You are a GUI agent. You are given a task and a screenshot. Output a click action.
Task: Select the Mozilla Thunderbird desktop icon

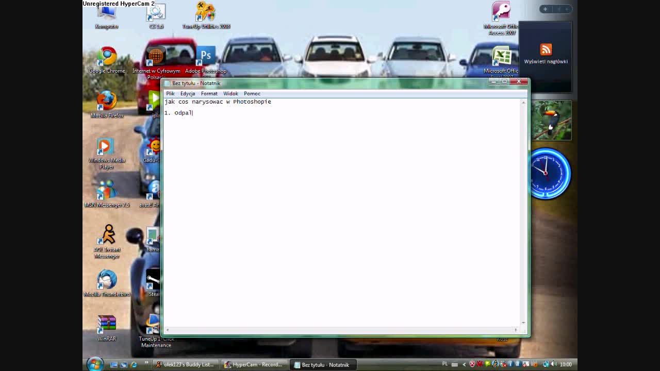107,281
